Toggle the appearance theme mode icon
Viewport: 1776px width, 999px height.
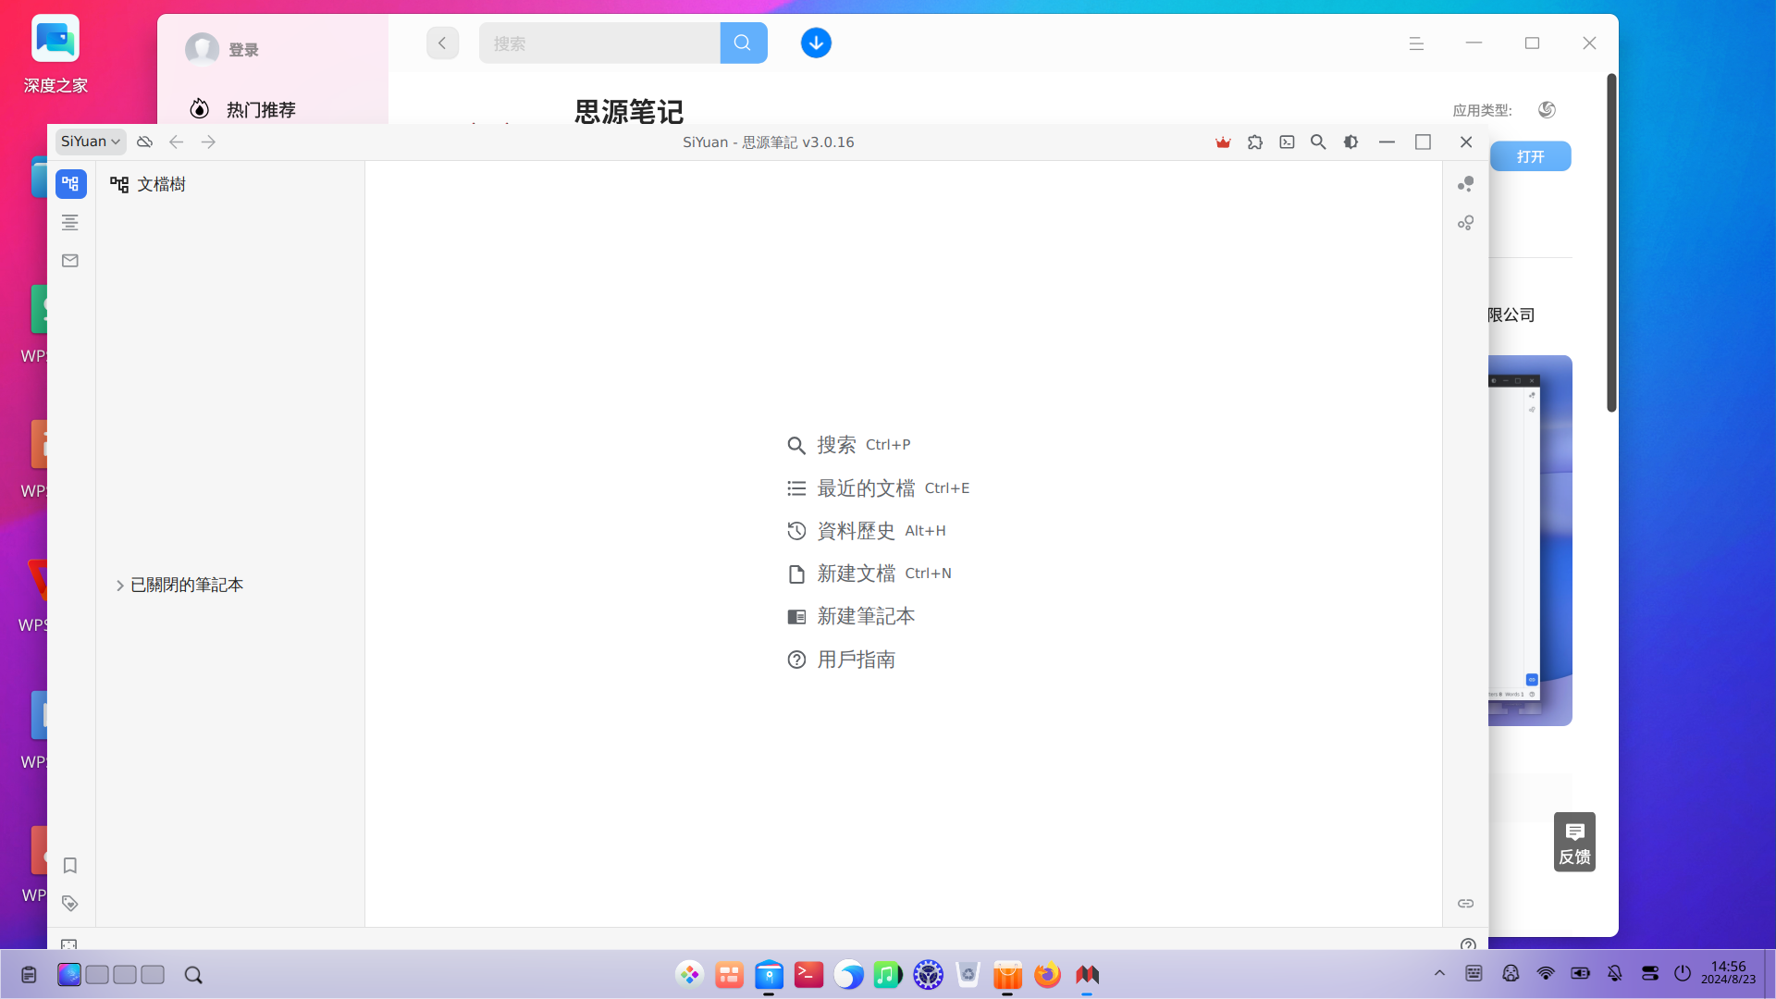[1350, 142]
